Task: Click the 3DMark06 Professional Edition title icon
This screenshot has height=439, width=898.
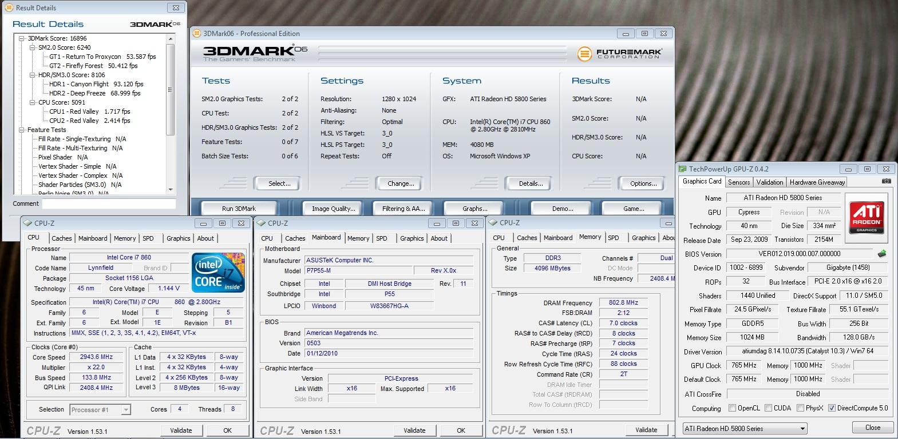Action: 197,34
